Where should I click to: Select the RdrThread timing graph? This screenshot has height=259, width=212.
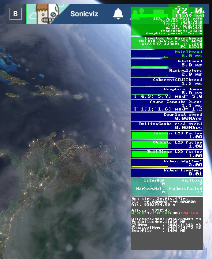[x=167, y=63]
